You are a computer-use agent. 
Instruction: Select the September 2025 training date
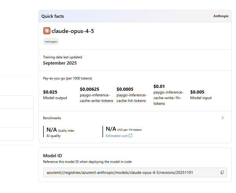click(60, 63)
